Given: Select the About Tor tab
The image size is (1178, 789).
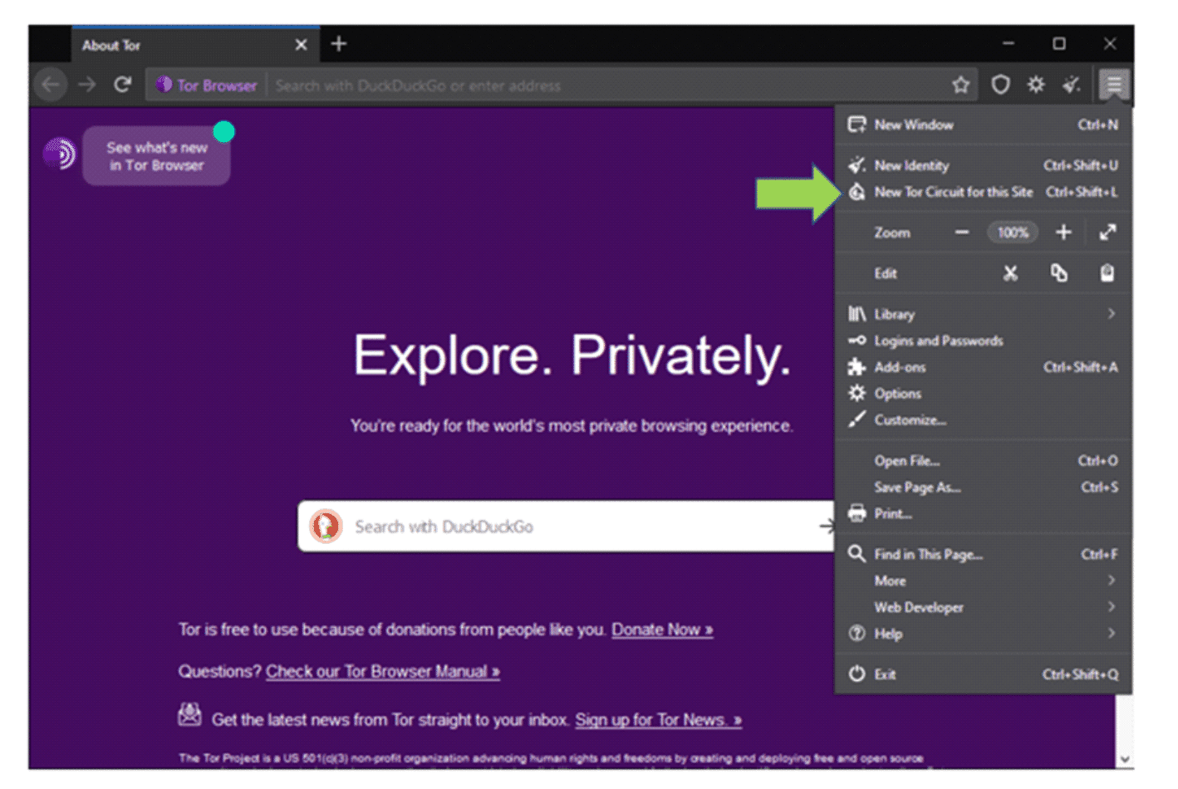Looking at the screenshot, I should 195,45.
